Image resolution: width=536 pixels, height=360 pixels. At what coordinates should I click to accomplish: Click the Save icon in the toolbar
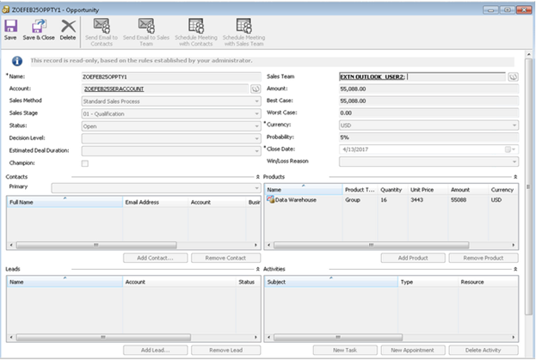click(10, 26)
